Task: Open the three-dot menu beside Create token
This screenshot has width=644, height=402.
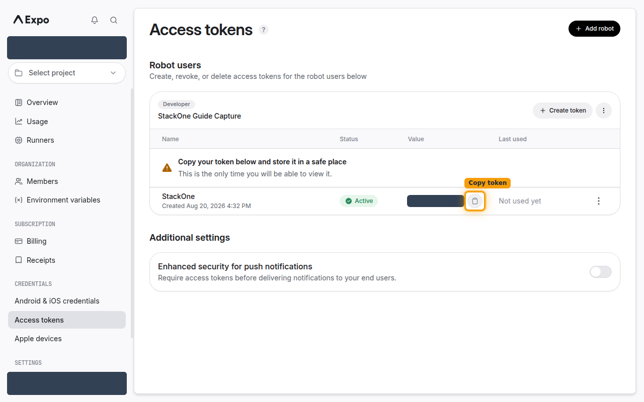Action: click(x=604, y=111)
